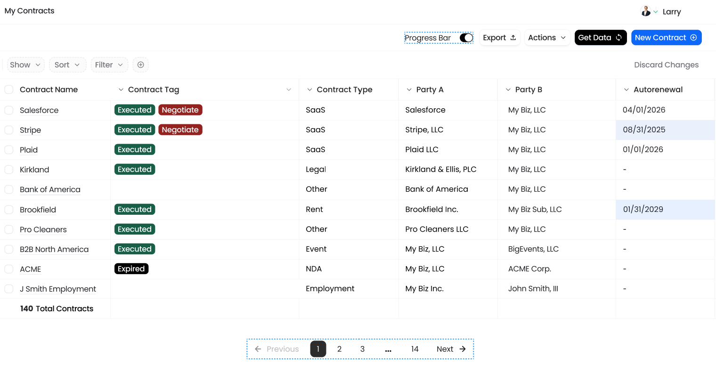This screenshot has width=716, height=389.
Task: Click the Previous page button
Action: (277, 349)
